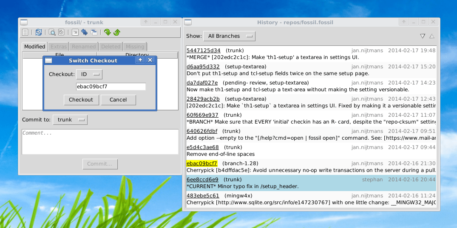Open the Switch Checkout dialog's window menu icon

(48, 60)
